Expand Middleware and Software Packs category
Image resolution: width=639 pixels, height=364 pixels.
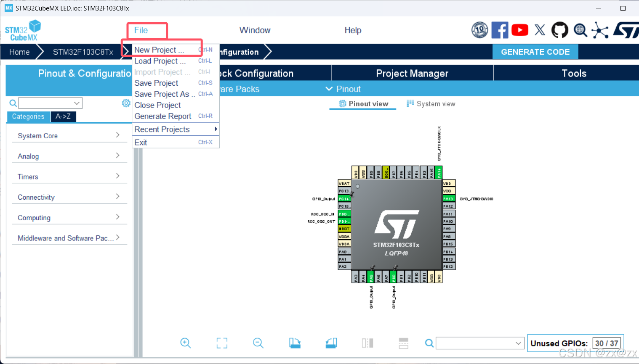[69, 238]
